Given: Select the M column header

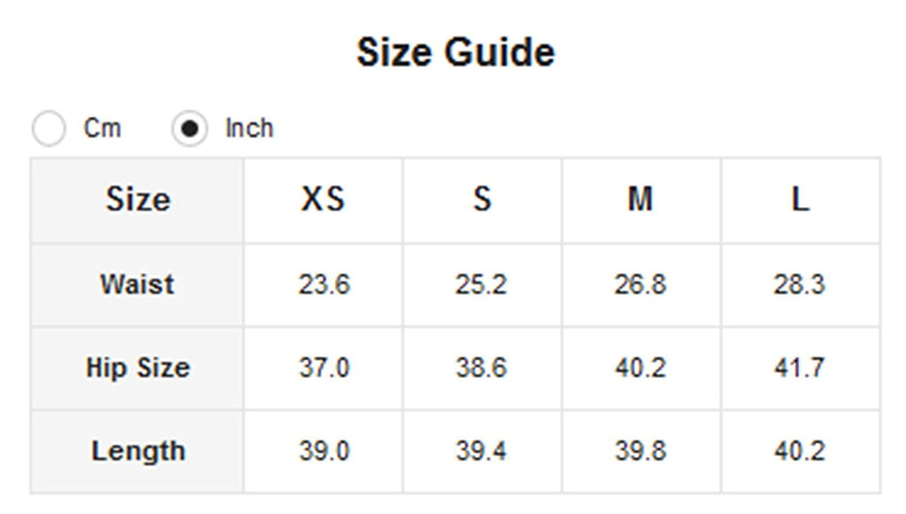Looking at the screenshot, I should tap(641, 201).
